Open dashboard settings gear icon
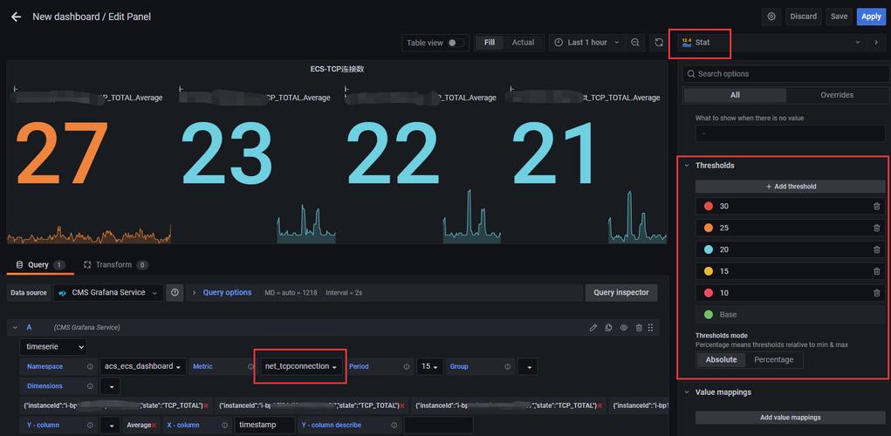Viewport: 891px width, 436px height. click(x=771, y=17)
